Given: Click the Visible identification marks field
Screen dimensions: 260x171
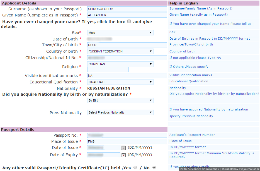Looking at the screenshot, I should click(127, 76).
